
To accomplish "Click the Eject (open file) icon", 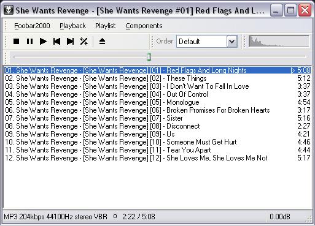I will click(x=102, y=42).
